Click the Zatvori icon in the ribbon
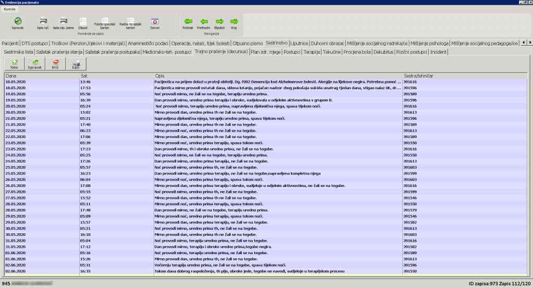533x288 pixels. (154, 21)
